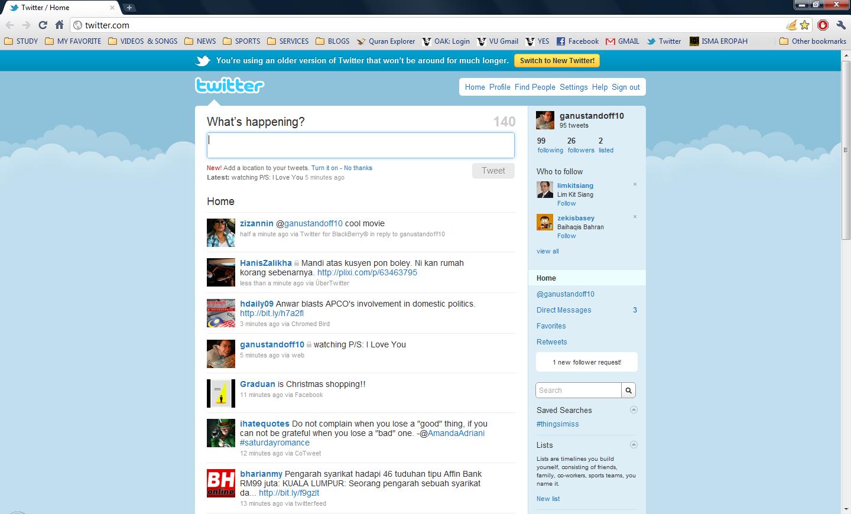Dismiss zekisbasey follow suggestion
Image resolution: width=851 pixels, height=514 pixels.
635,217
